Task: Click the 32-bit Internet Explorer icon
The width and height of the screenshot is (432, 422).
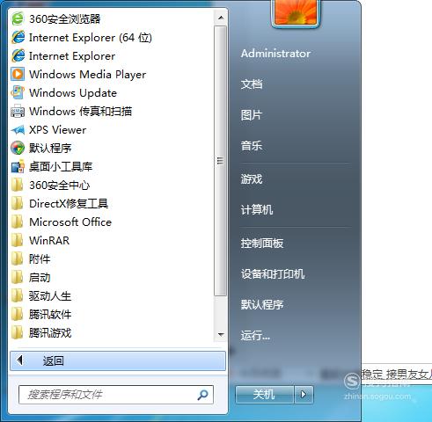Action: coord(18,56)
